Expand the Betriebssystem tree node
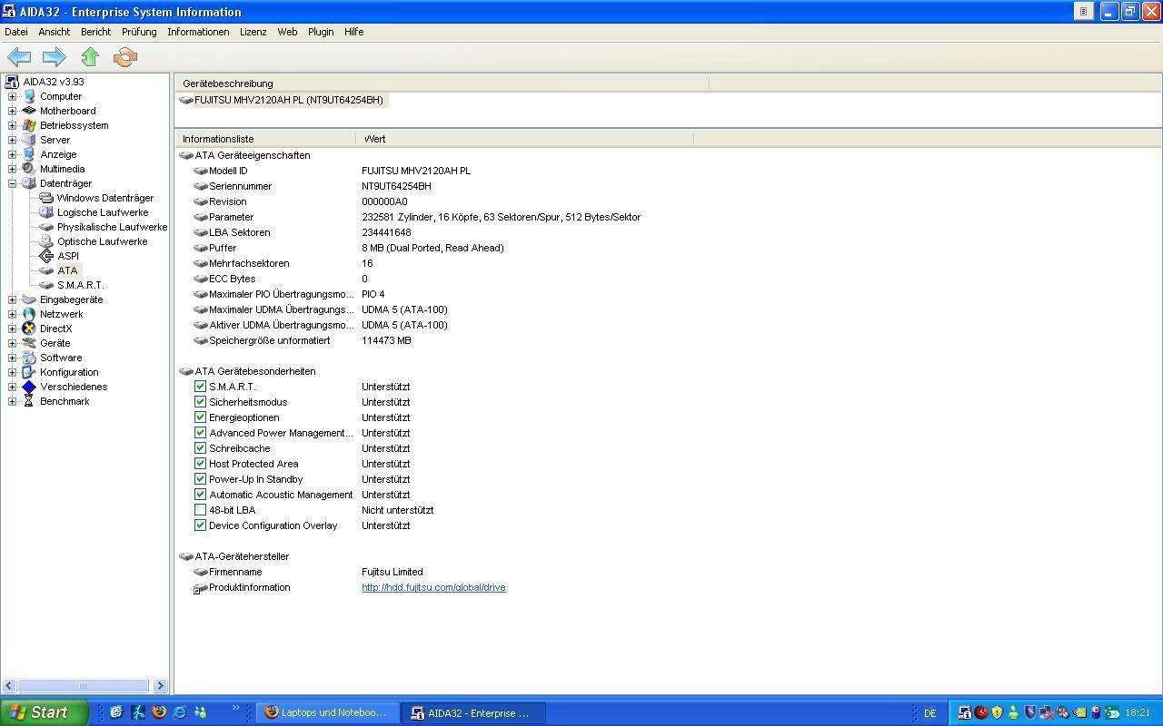This screenshot has height=726, width=1163. tap(12, 125)
